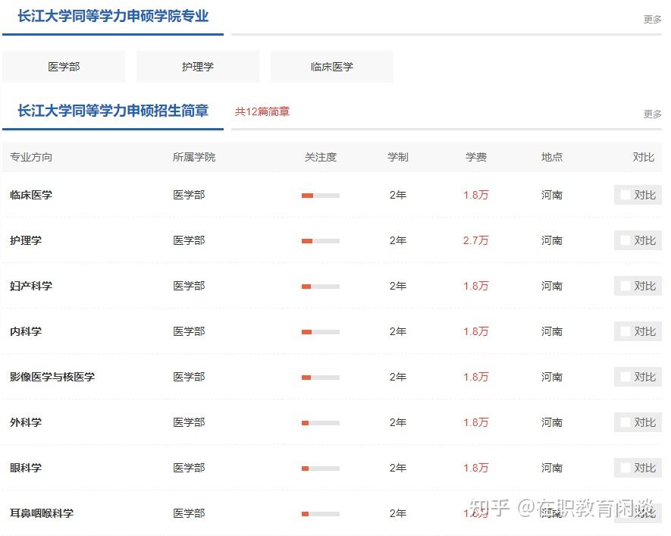Tick the 对比 checkbox for 内科学
Image resolution: width=671 pixels, height=536 pixels.
pos(626,331)
